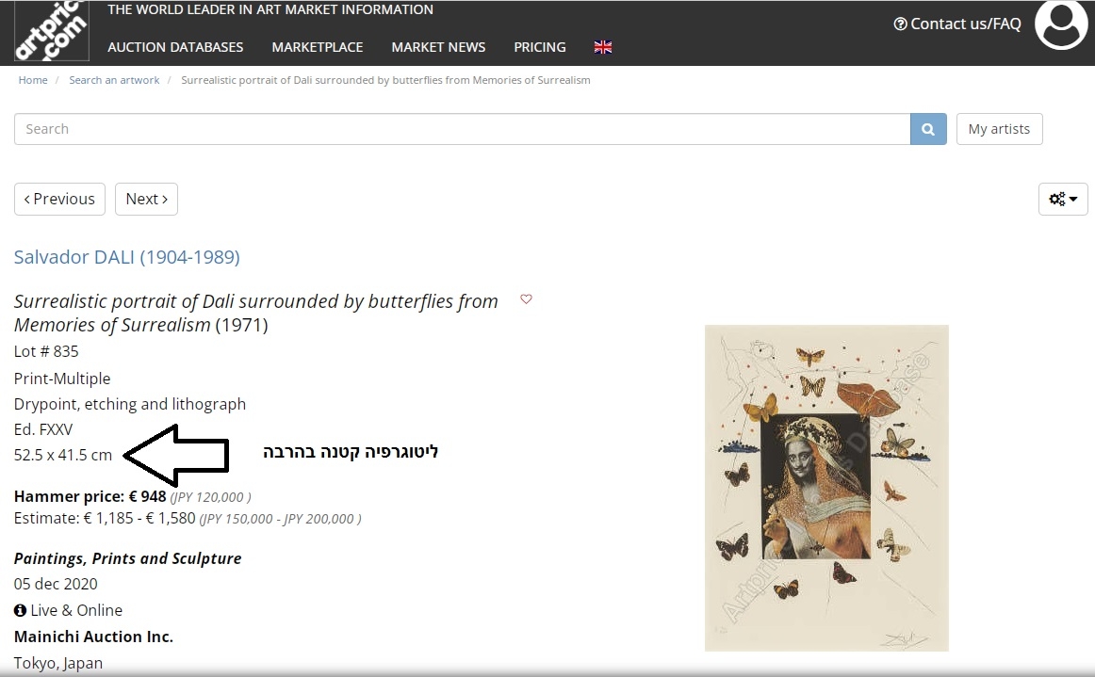Add artwork to favorites with heart icon
This screenshot has width=1095, height=677.
526,298
